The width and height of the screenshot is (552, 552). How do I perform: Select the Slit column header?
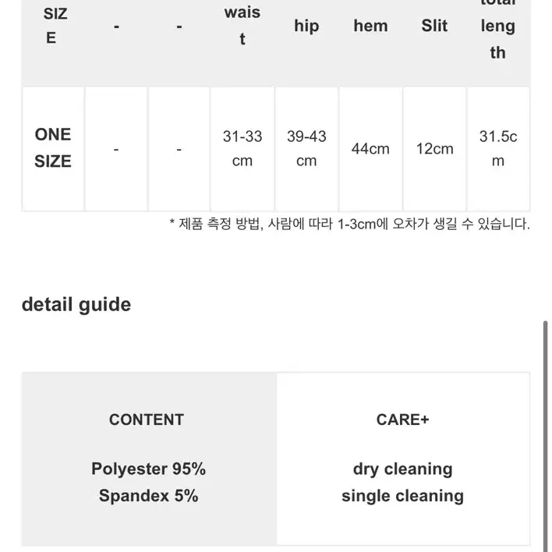434,26
